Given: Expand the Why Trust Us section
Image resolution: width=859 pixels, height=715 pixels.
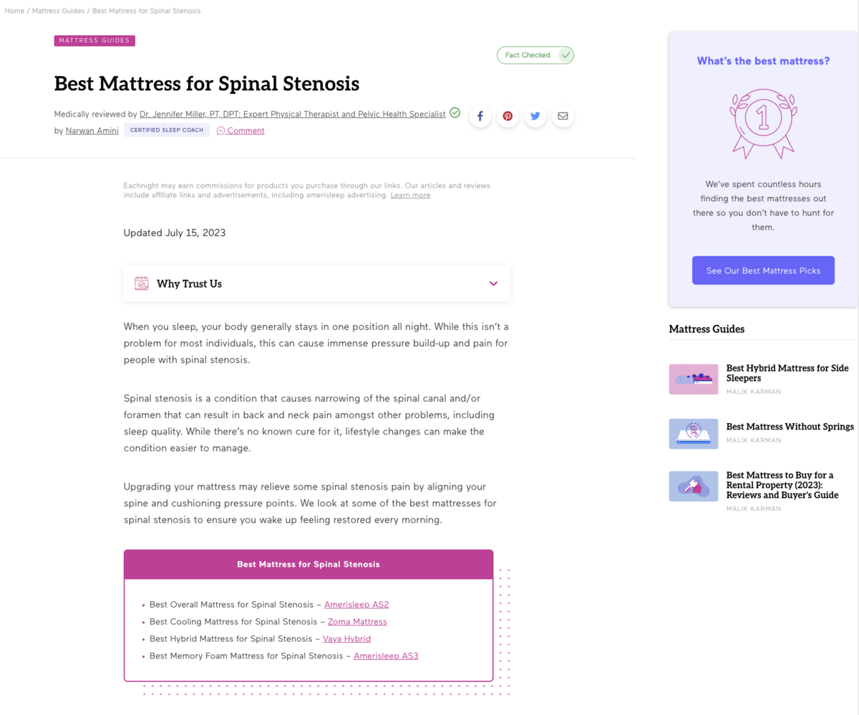Looking at the screenshot, I should pyautogui.click(x=316, y=283).
